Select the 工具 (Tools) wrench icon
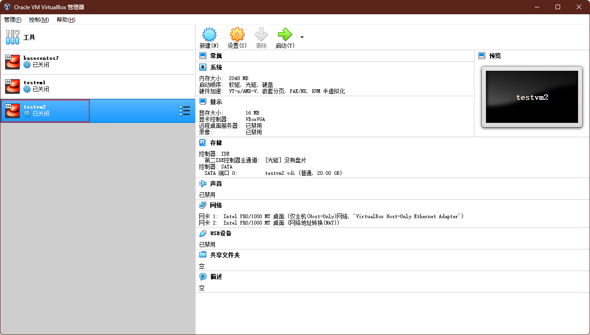The width and height of the screenshot is (590, 335). (12, 37)
